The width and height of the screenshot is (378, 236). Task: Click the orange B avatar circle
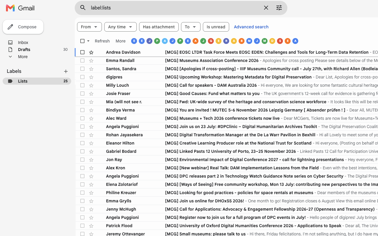[242, 41]
